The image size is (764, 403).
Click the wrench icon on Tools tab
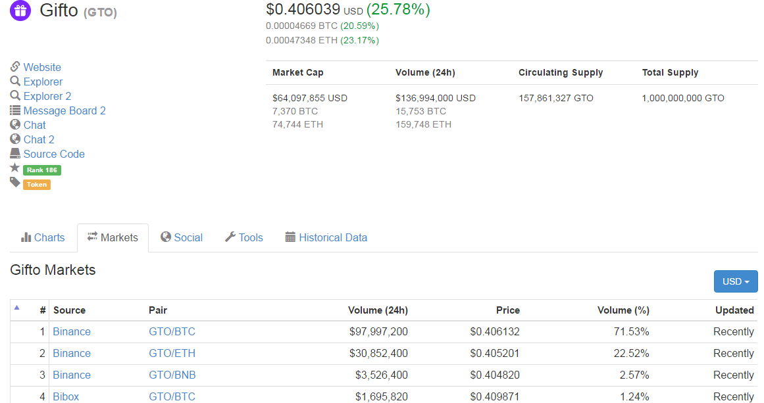[230, 237]
